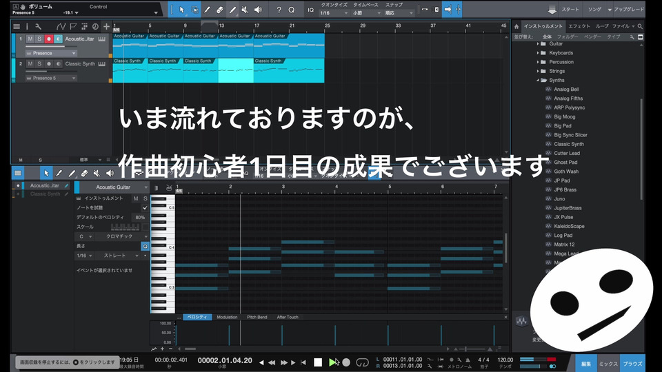Click the browser search magnifier icon
Screen dimensions: 662x372
tap(640, 26)
